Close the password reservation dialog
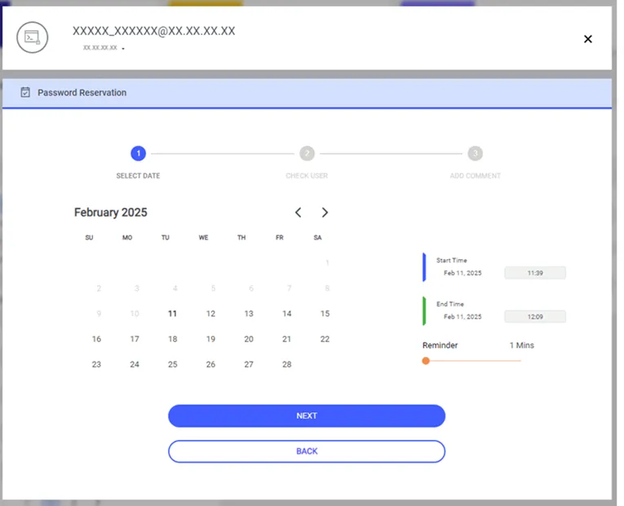 tap(588, 39)
